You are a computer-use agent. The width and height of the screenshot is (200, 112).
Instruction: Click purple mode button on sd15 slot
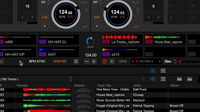coord(106,54)
